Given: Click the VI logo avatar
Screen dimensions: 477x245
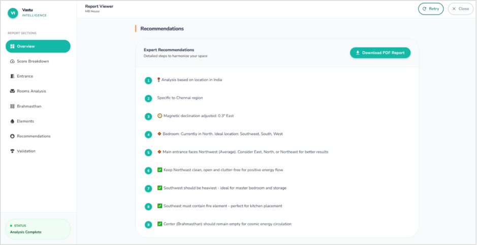Looking at the screenshot, I should (x=13, y=13).
